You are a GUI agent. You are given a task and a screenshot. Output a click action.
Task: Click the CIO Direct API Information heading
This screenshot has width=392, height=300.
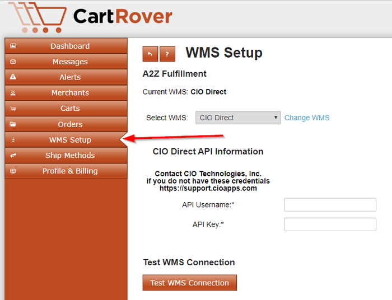(x=208, y=152)
